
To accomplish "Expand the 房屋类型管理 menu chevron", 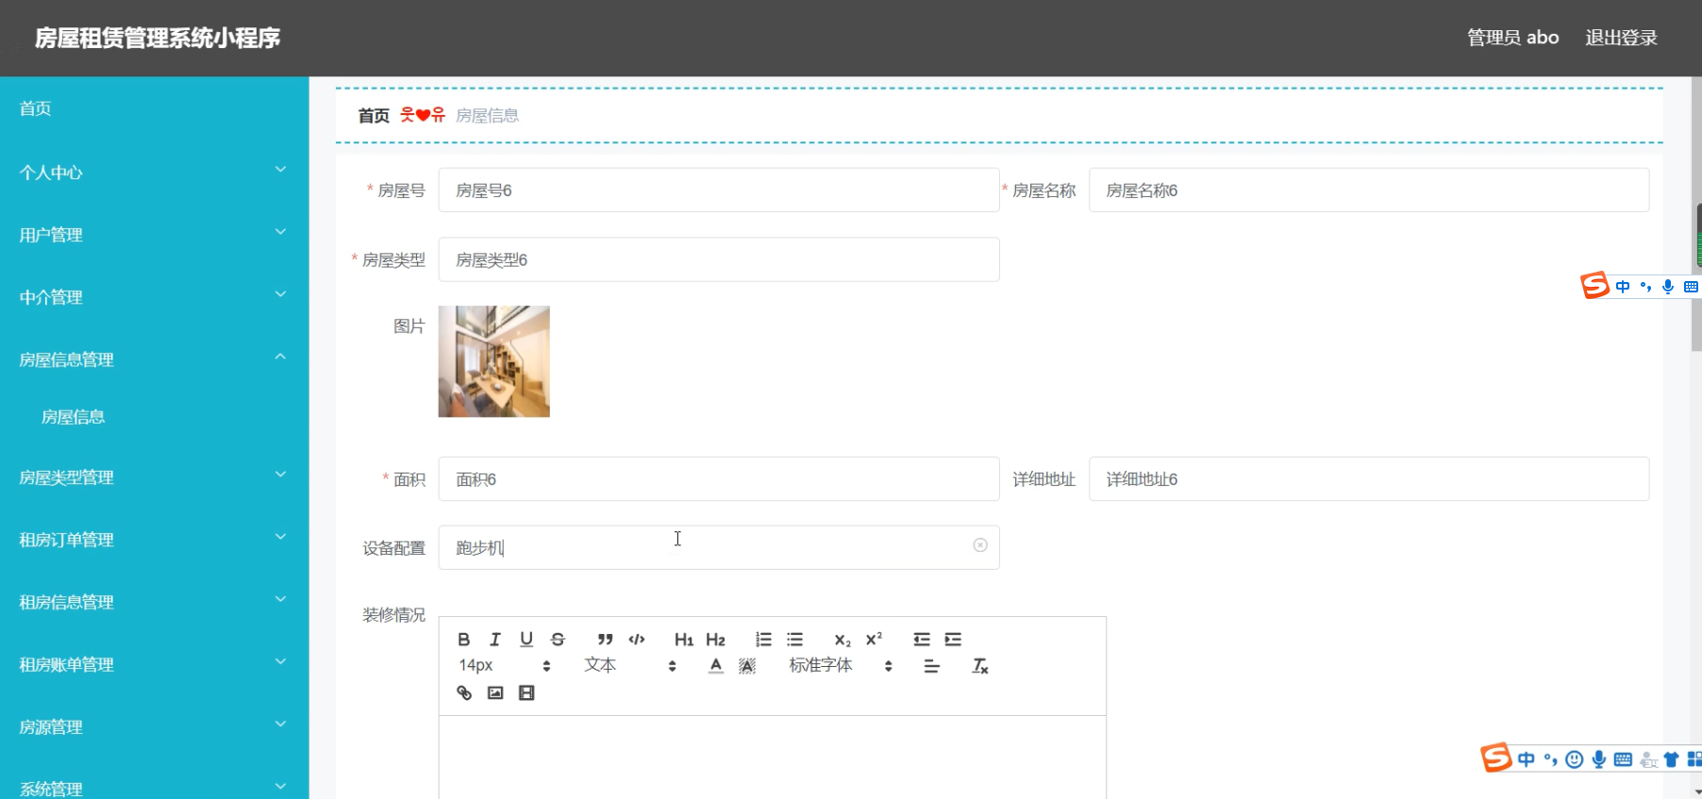I will 280,474.
